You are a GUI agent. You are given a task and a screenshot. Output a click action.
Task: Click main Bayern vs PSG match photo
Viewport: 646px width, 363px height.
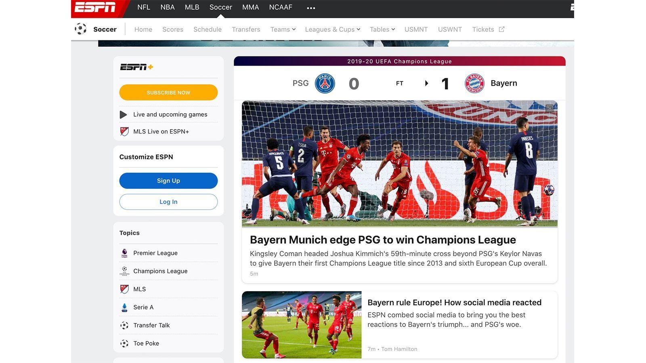(400, 164)
